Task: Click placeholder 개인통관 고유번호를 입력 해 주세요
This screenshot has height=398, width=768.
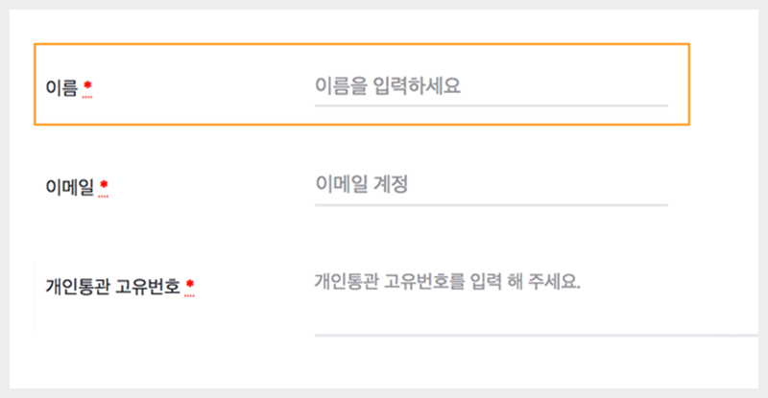Action: [x=447, y=284]
